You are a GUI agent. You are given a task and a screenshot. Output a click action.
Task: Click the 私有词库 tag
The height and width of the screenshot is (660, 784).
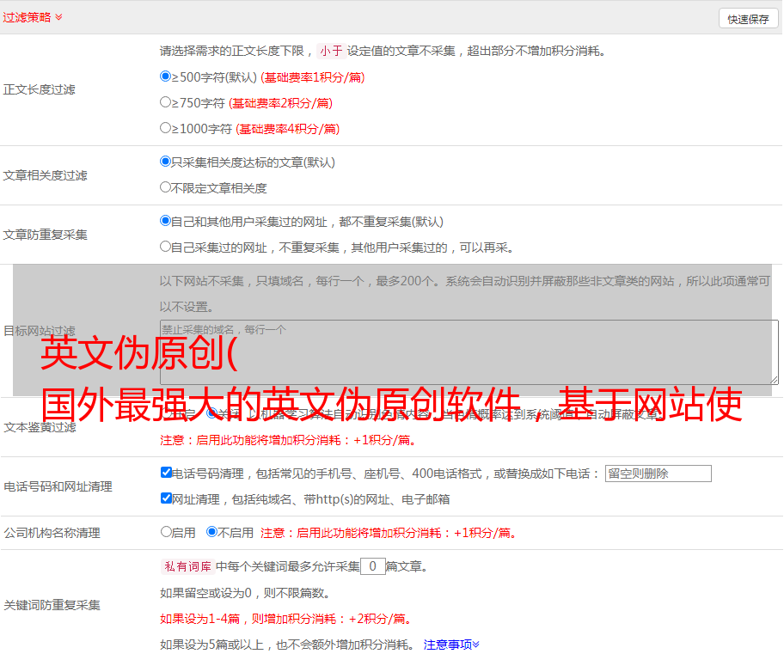(188, 566)
